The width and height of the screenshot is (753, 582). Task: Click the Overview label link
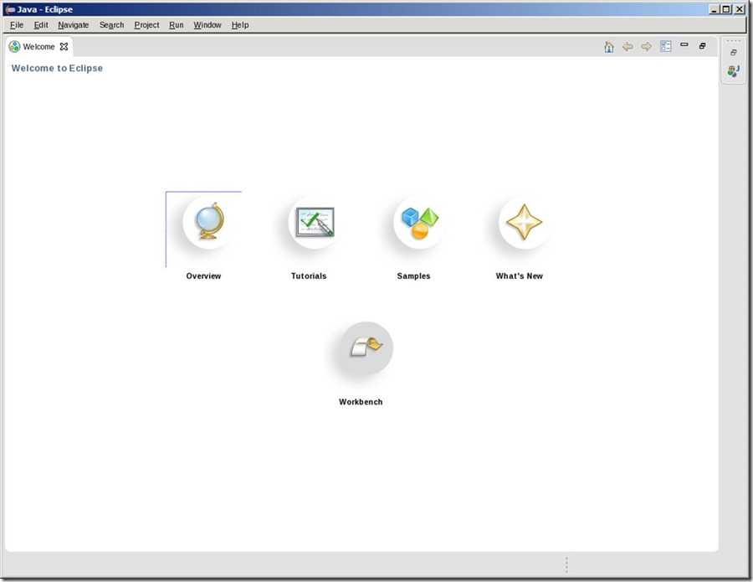[x=203, y=276]
